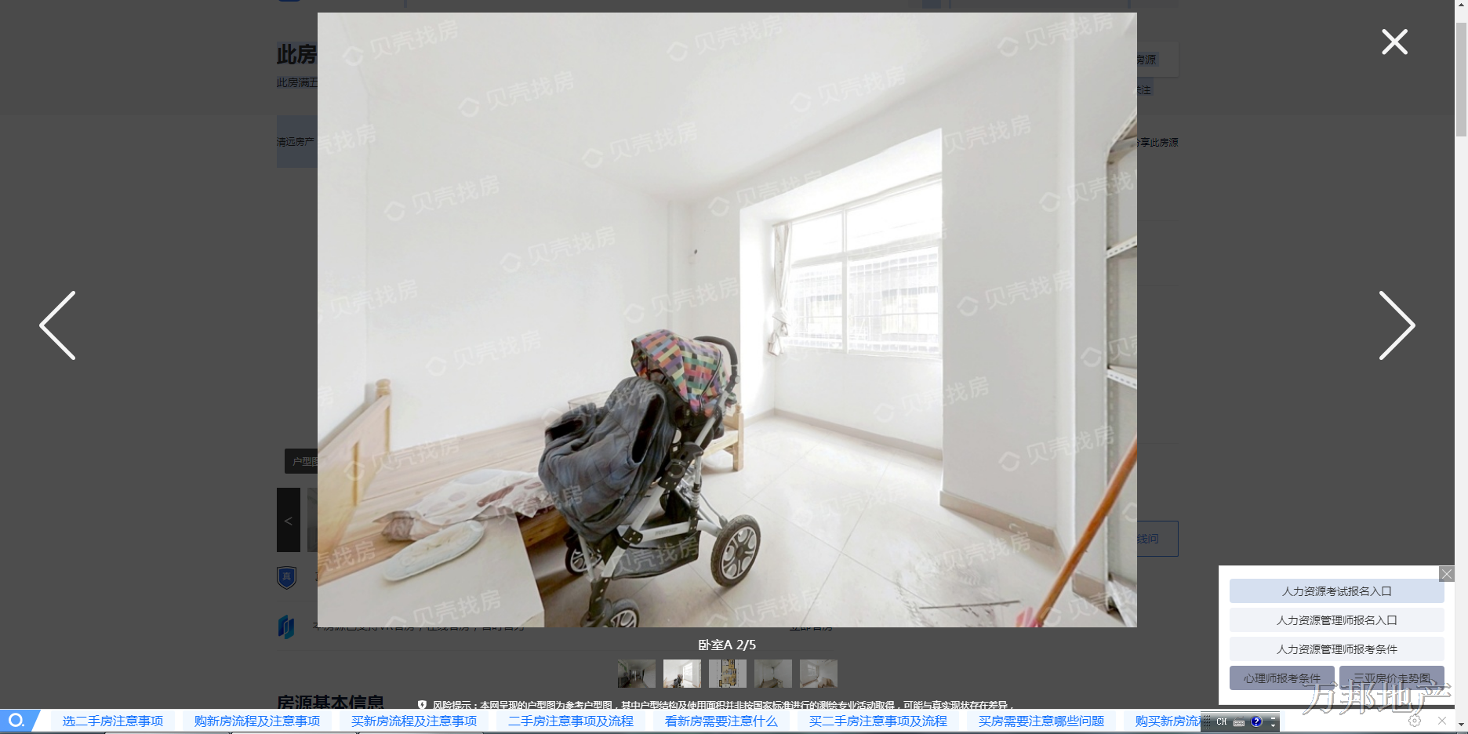This screenshot has height=734, width=1468.
Task: Click the IME help question mark icon
Action: 1256,721
